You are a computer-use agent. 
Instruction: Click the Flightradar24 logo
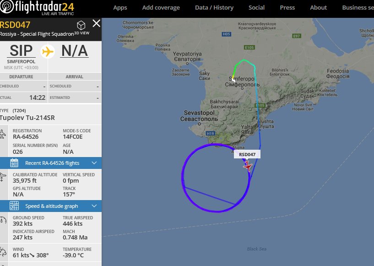click(x=37, y=8)
